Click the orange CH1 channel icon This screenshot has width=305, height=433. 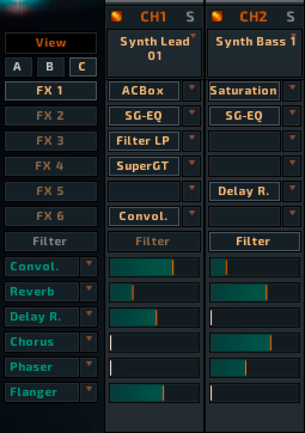click(x=116, y=17)
